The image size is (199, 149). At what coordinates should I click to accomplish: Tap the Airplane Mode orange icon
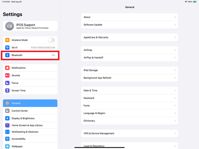[7, 40]
